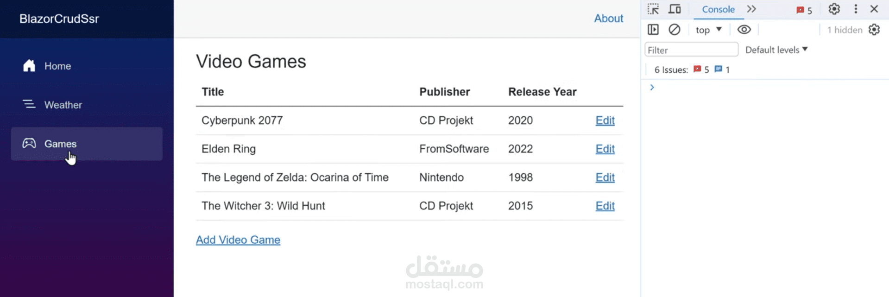Open the top JavaScript context dropdown
The width and height of the screenshot is (889, 297).
pos(708,30)
